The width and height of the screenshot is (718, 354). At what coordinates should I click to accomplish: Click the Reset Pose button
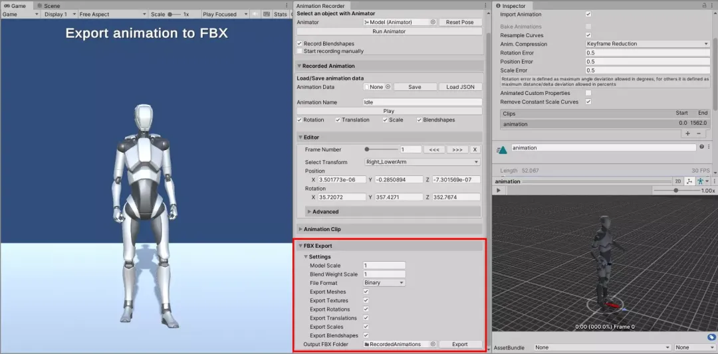pos(460,22)
